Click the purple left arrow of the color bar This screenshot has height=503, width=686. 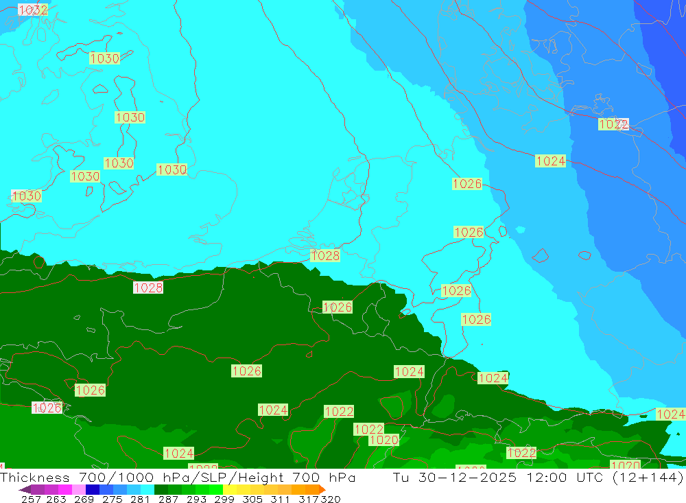25,489
